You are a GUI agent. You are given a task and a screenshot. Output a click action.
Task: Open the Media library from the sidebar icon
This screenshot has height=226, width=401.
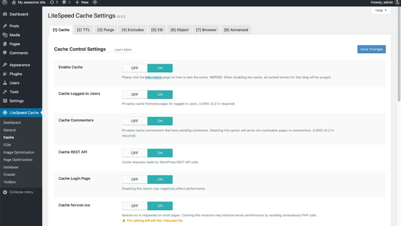pyautogui.click(x=5, y=35)
